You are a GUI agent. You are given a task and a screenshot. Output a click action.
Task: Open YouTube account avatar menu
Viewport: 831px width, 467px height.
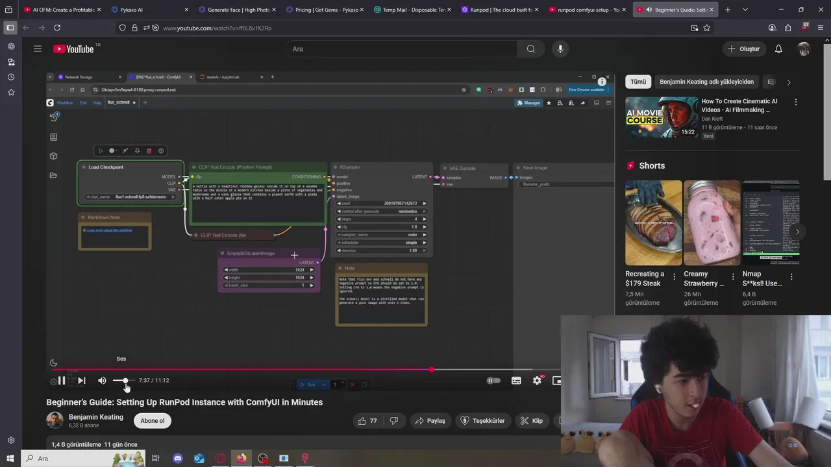tap(804, 49)
